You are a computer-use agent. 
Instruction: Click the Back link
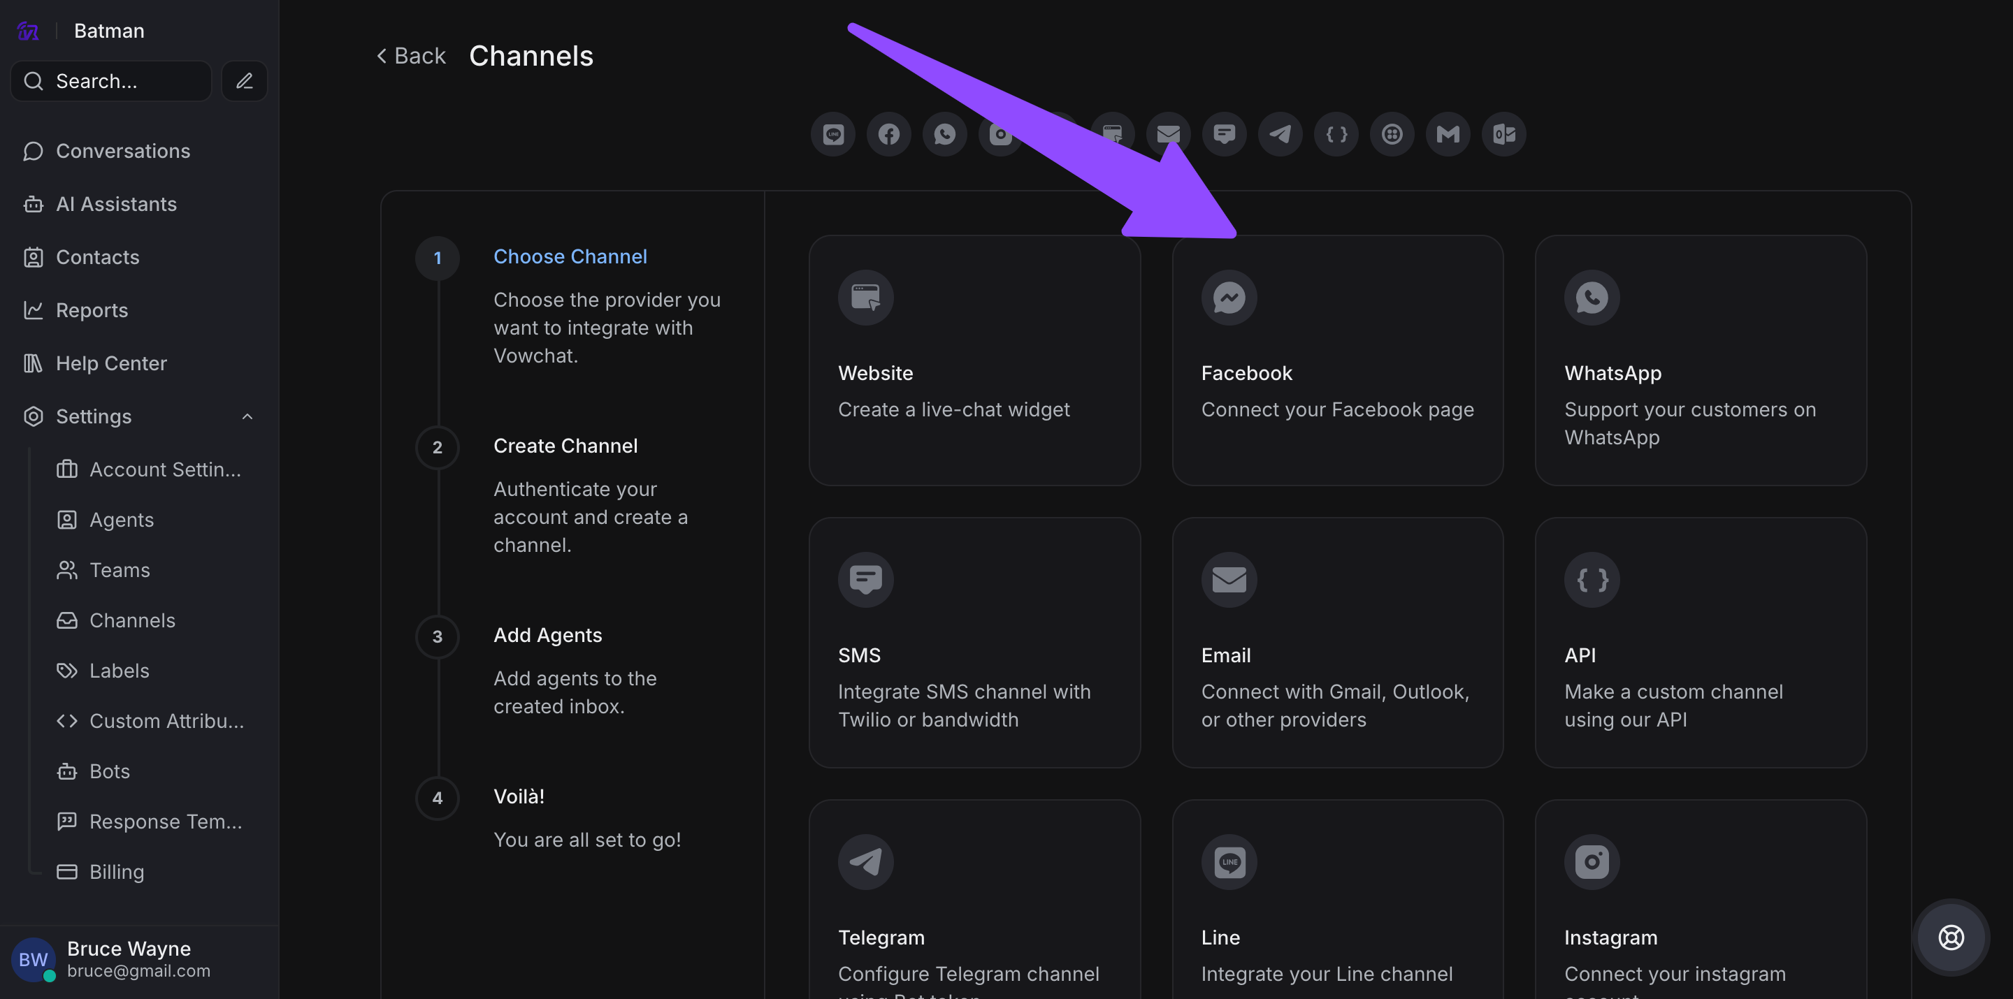(411, 55)
